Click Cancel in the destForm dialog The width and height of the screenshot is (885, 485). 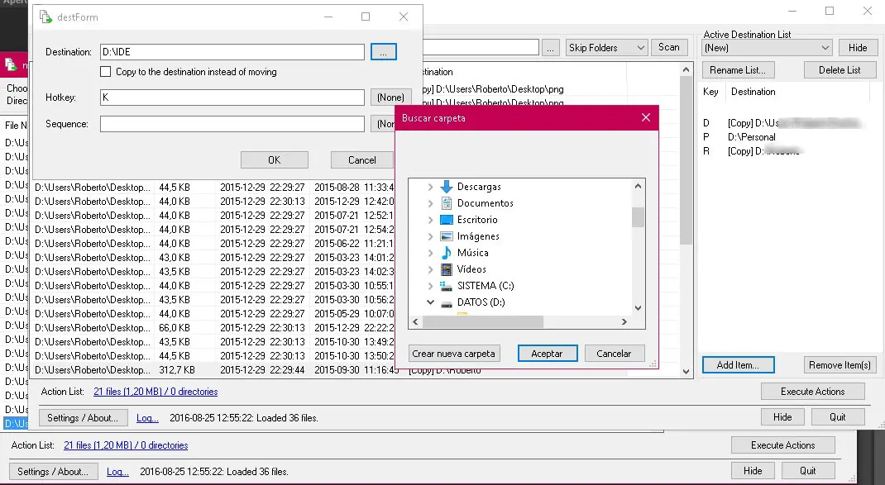coord(361,160)
